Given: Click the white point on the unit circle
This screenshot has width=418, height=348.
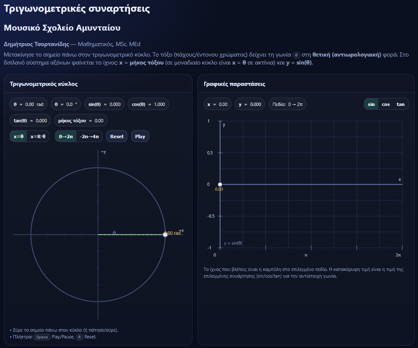Looking at the screenshot, I should (x=165, y=235).
